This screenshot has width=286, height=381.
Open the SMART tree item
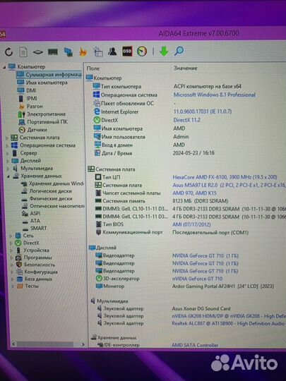(x=38, y=228)
